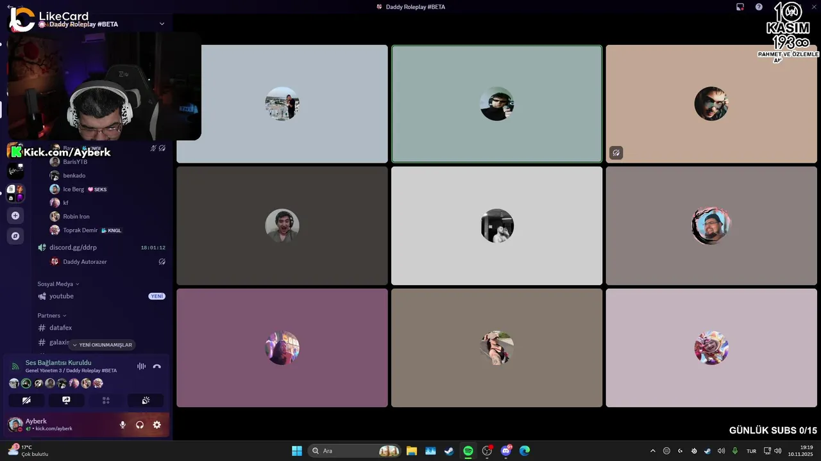This screenshot has height=461, width=821.
Task: Collapse Sosyal Medya category
Action: click(58, 284)
